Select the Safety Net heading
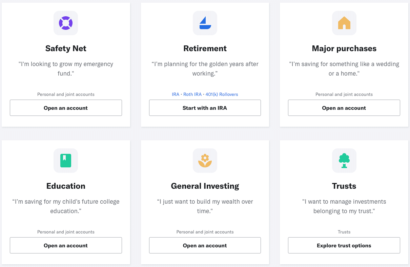The width and height of the screenshot is (410, 267). tap(66, 48)
